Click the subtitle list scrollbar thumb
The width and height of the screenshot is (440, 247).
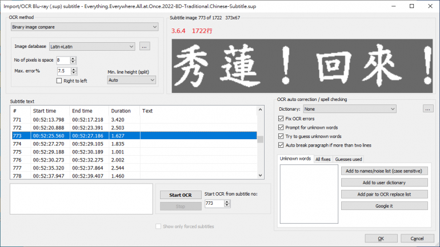pos(260,139)
